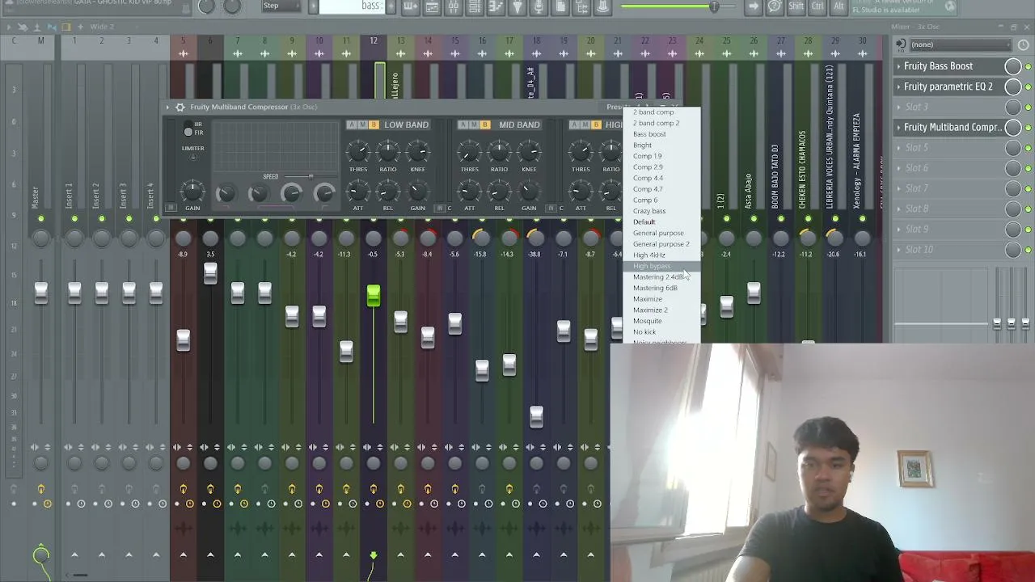Viewport: 1035px width, 582px height.
Task: Click the LOW BAND KNEE knob
Action: (x=418, y=151)
